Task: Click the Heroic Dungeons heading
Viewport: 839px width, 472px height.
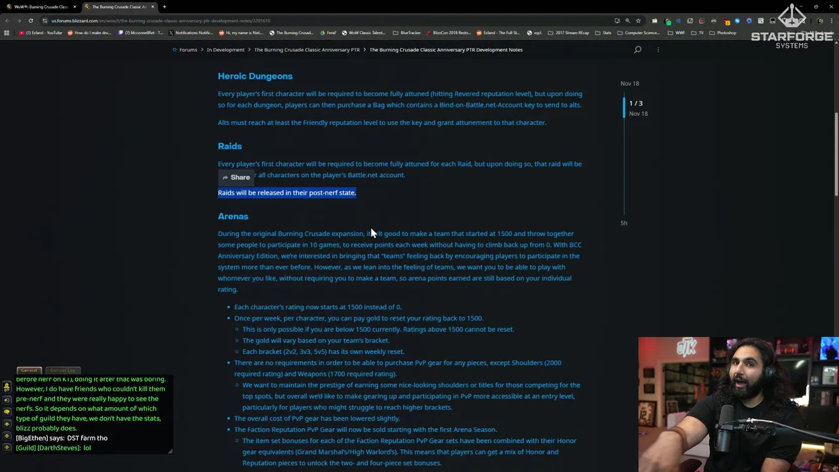Action: (255, 76)
